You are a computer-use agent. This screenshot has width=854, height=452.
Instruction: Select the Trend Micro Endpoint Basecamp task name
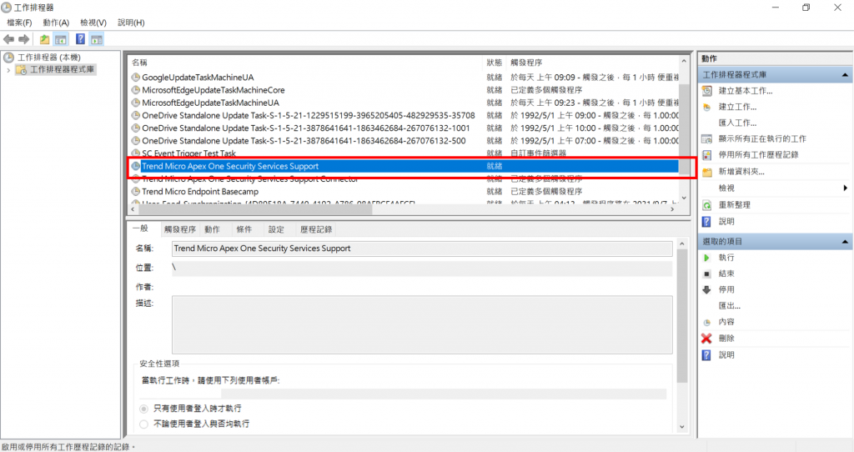click(200, 192)
